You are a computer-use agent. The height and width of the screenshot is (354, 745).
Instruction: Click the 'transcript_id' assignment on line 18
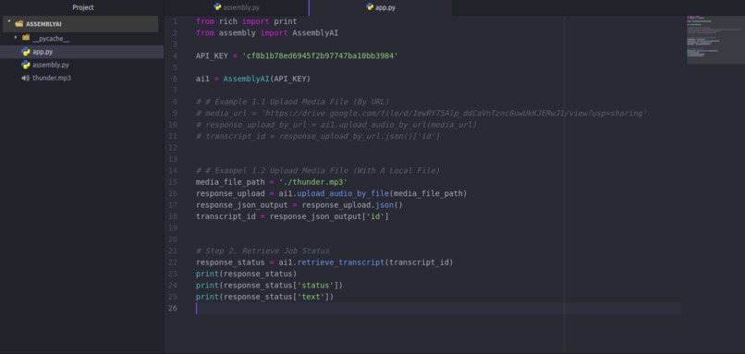(292, 216)
